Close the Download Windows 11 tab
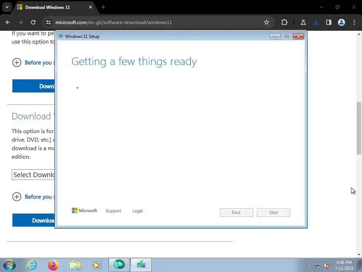The width and height of the screenshot is (362, 272). tap(90, 7)
